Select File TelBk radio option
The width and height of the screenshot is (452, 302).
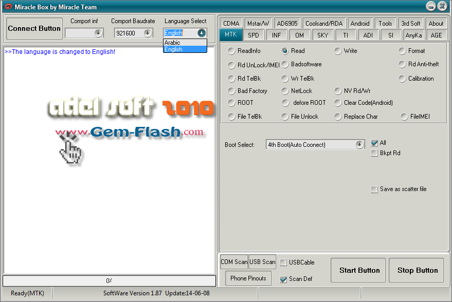click(x=231, y=117)
